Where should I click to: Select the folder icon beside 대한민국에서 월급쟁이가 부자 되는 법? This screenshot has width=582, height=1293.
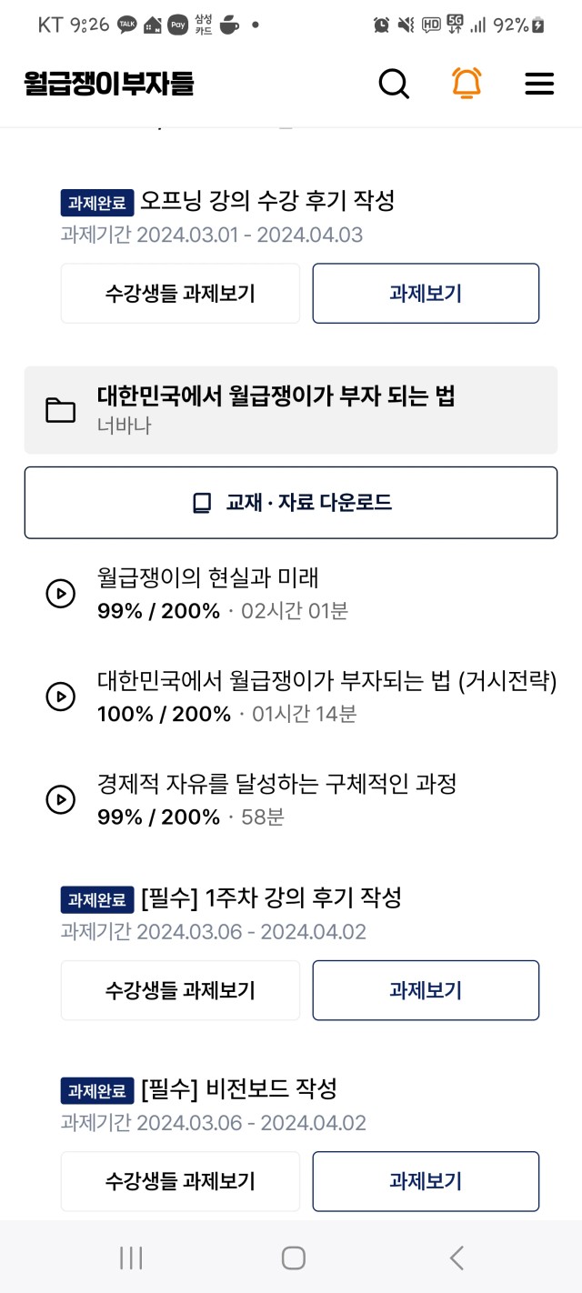61,410
